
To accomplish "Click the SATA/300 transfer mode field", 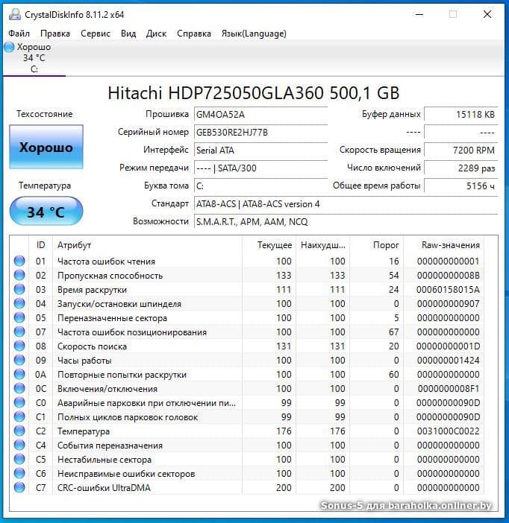I will pyautogui.click(x=260, y=168).
